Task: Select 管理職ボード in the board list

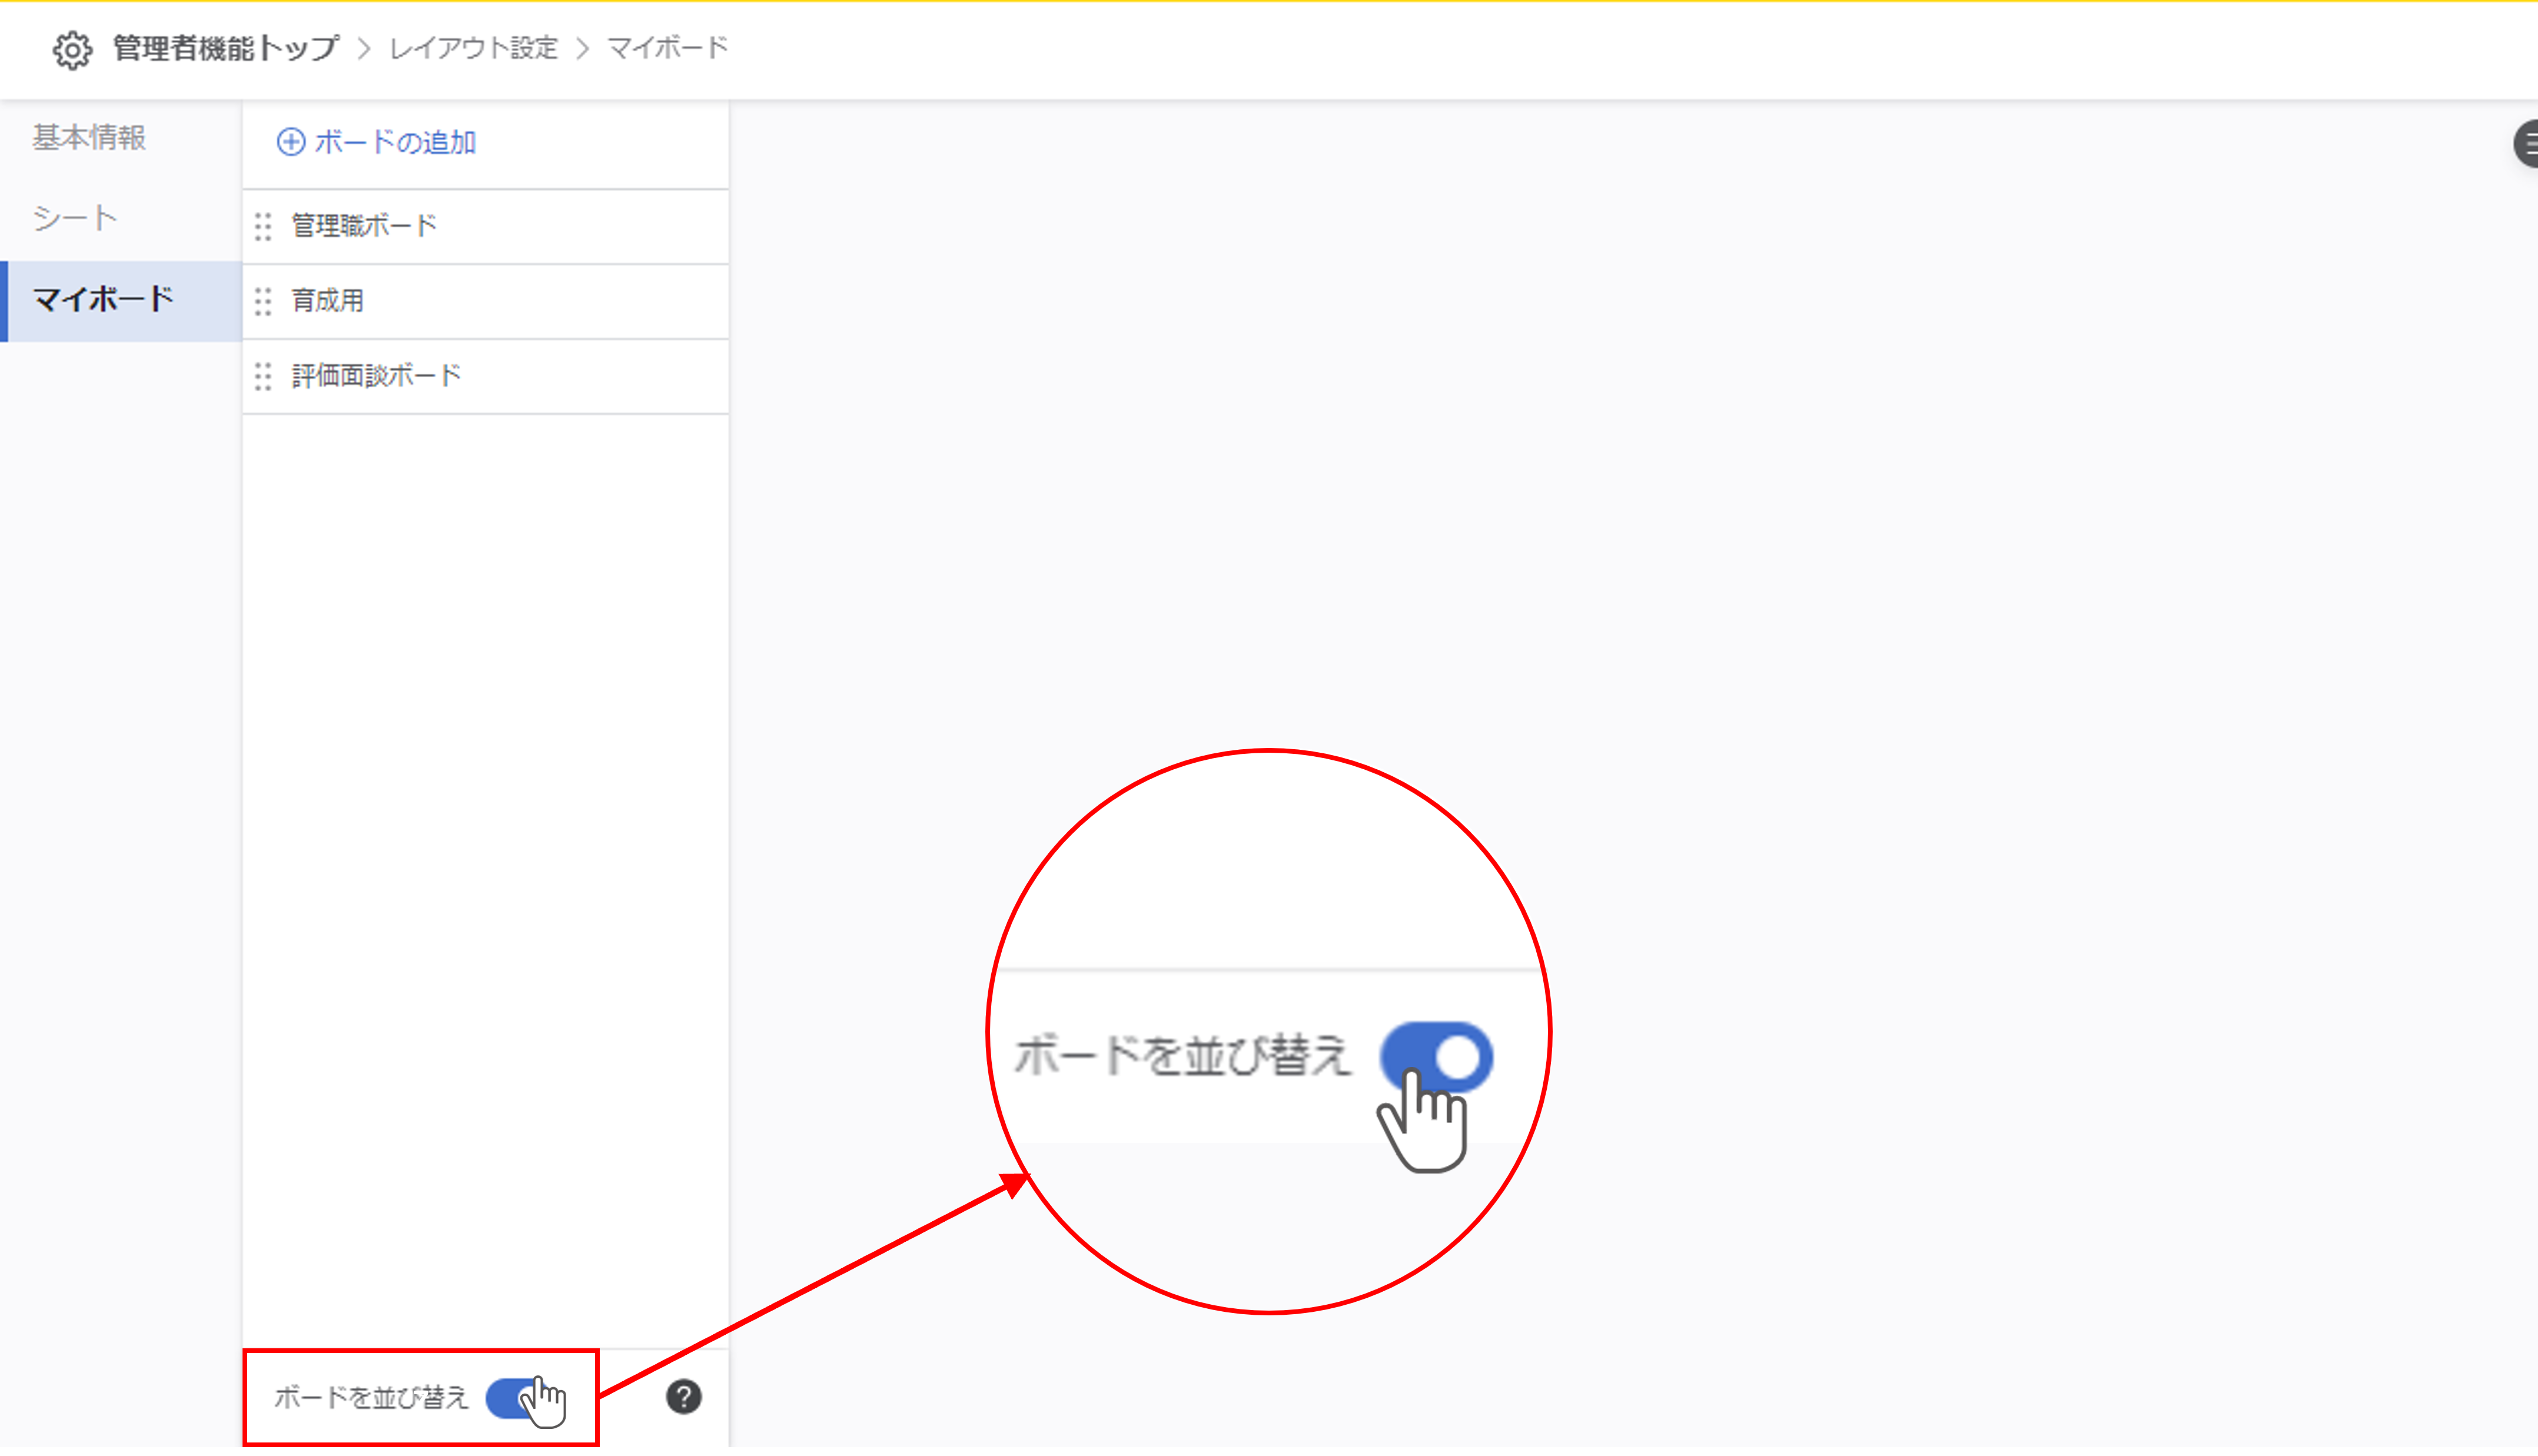Action: 364,226
